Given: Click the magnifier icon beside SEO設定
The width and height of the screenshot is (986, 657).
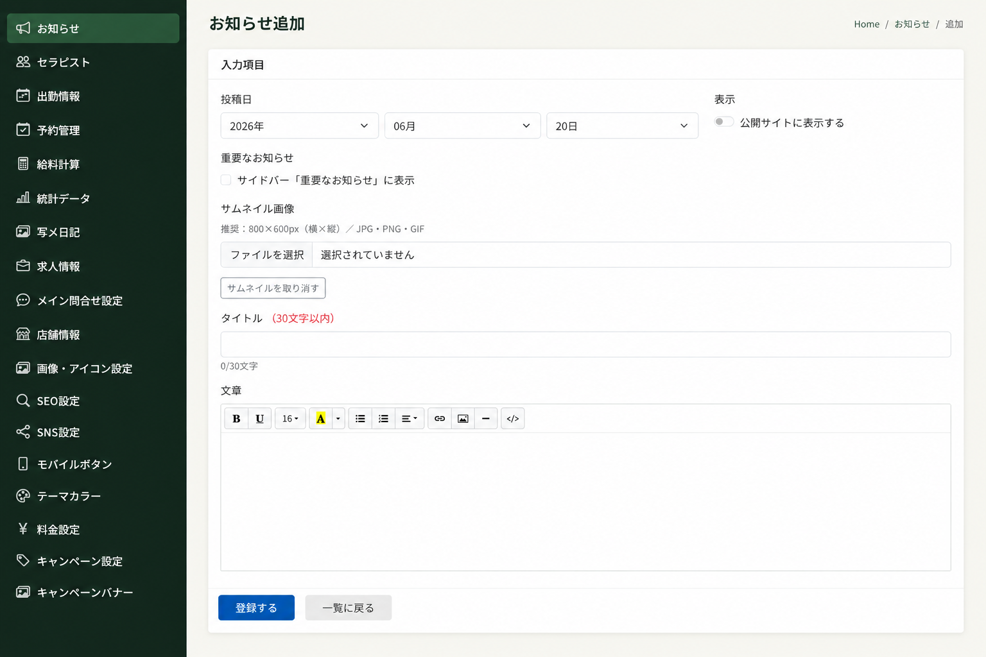Looking at the screenshot, I should pos(23,400).
